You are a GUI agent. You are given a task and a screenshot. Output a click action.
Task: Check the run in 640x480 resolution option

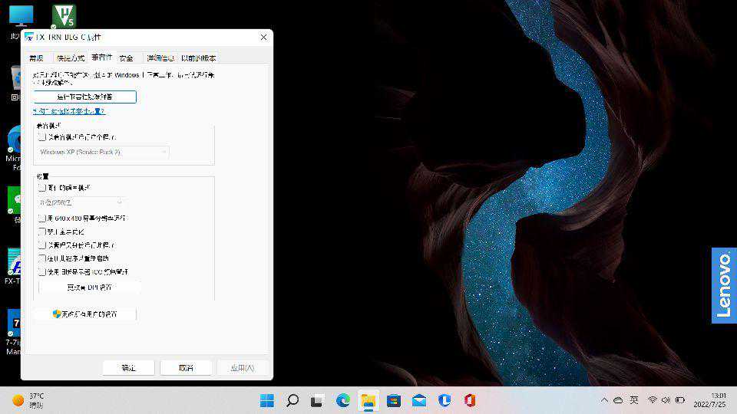pos(42,219)
